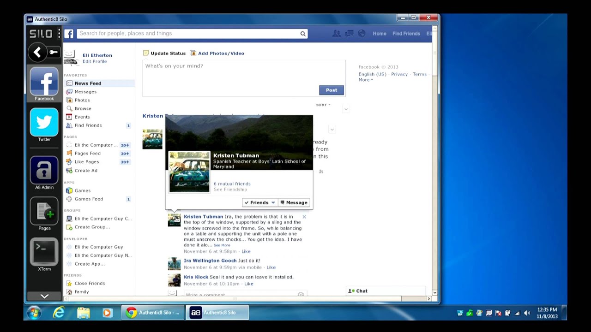Open messages icon in Facebook top bar

(x=350, y=33)
